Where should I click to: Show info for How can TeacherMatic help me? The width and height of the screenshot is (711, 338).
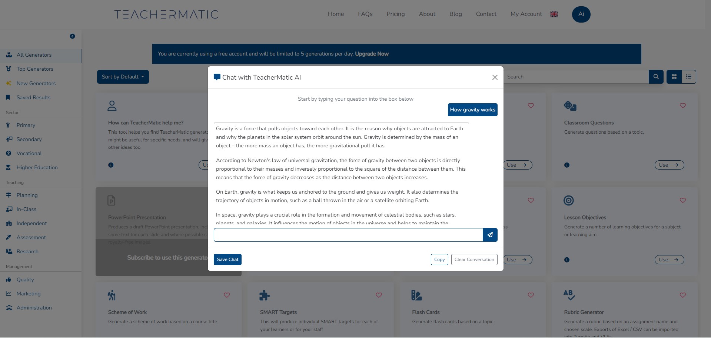(111, 165)
